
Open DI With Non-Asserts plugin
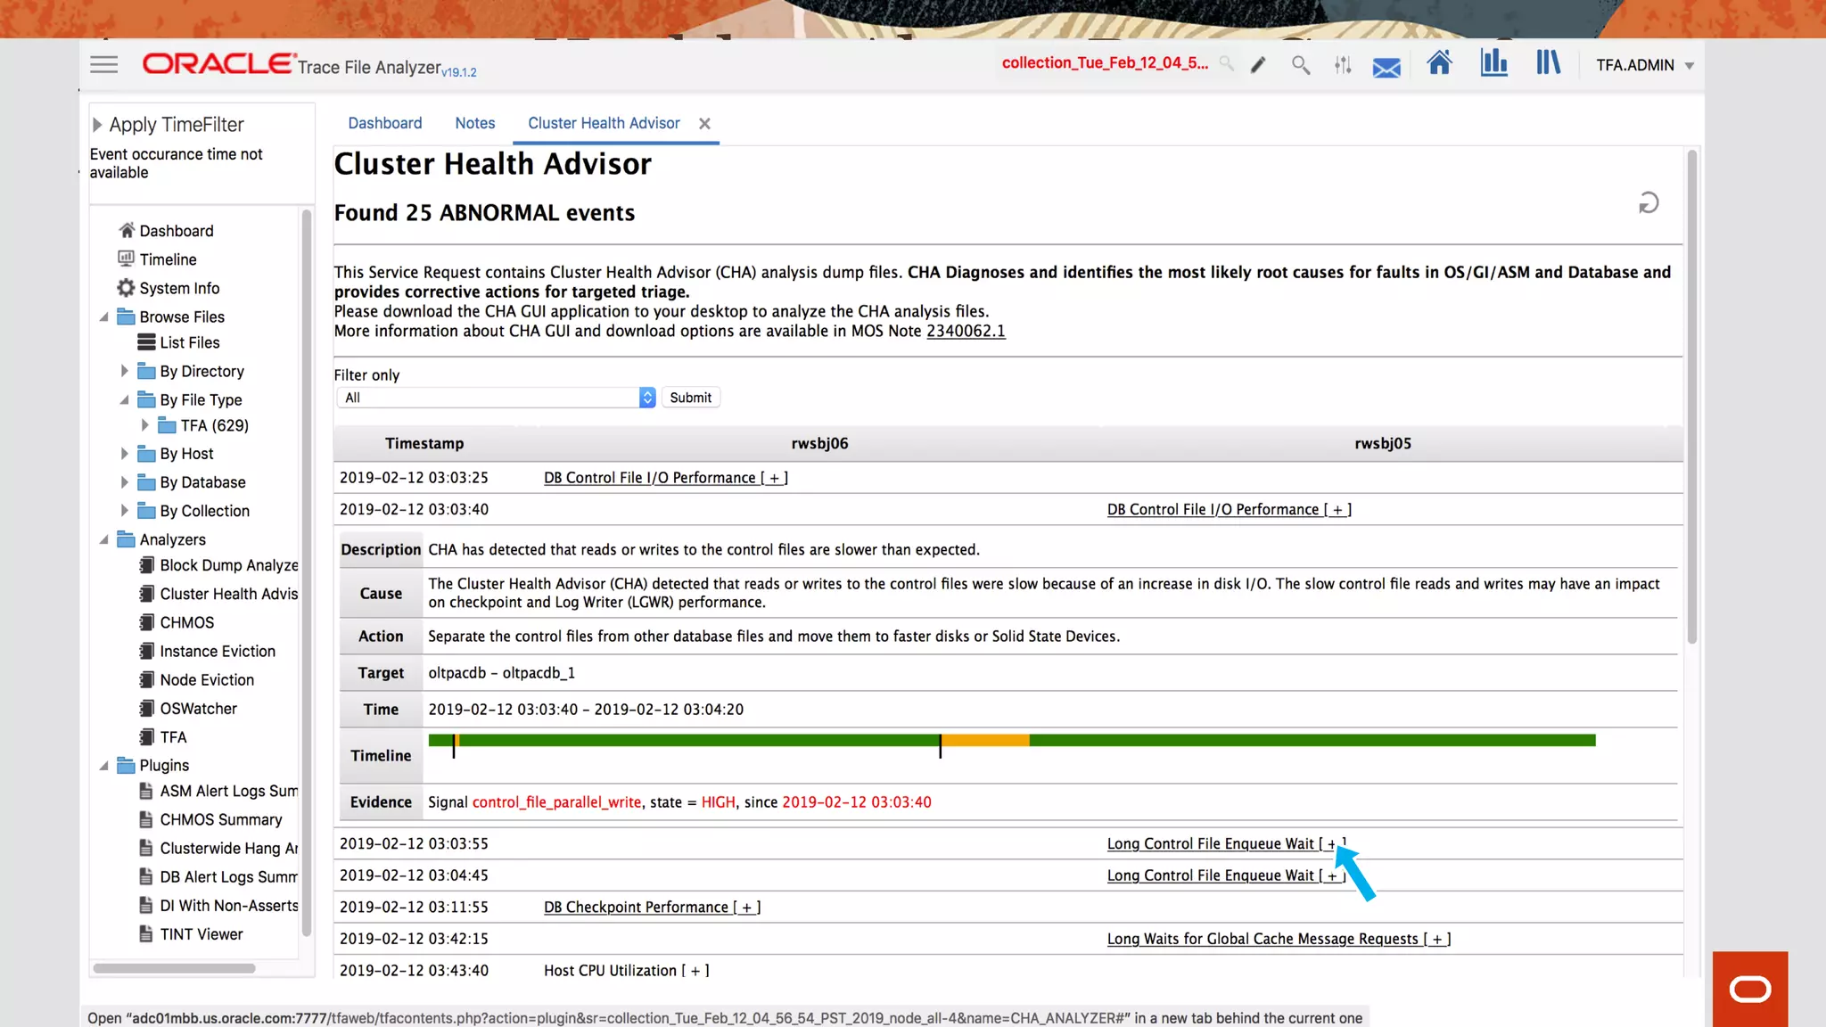pyautogui.click(x=229, y=905)
